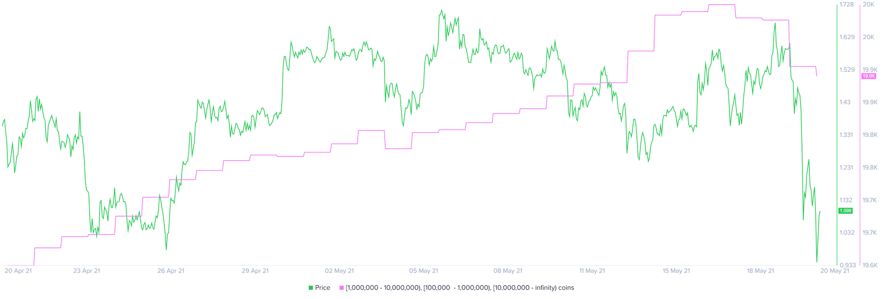883x299 pixels.
Task: Click the green 1.099 current price tag
Action: (846, 211)
